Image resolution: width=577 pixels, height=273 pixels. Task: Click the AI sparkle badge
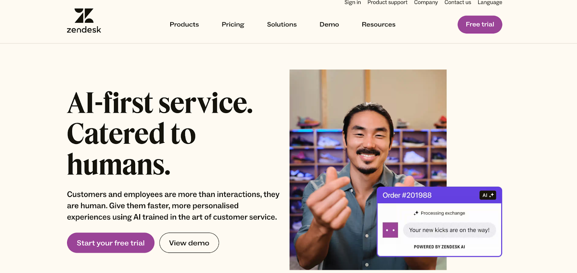(488, 195)
